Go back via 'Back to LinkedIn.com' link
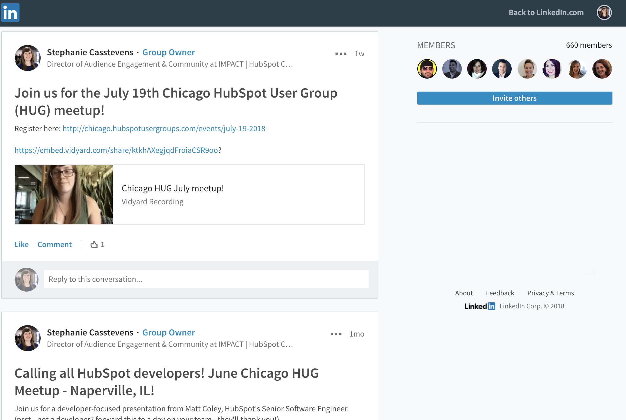 (546, 12)
